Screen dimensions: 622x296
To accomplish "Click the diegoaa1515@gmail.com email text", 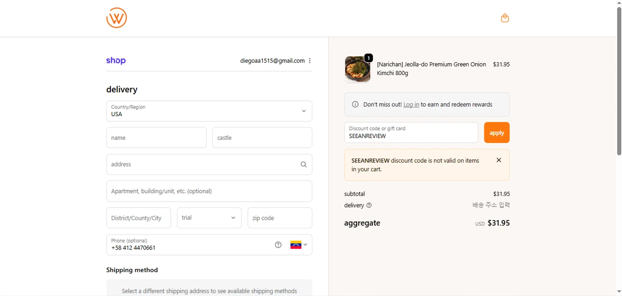I will pyautogui.click(x=272, y=61).
